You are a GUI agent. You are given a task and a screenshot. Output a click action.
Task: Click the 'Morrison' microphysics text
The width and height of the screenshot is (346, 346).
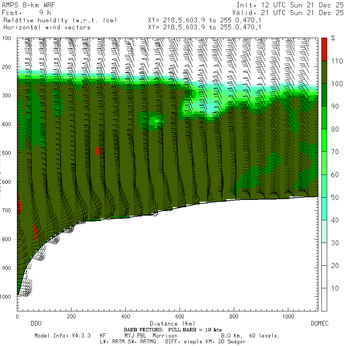(165, 336)
